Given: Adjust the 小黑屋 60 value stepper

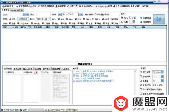Looking at the screenshot, I should [162, 81].
